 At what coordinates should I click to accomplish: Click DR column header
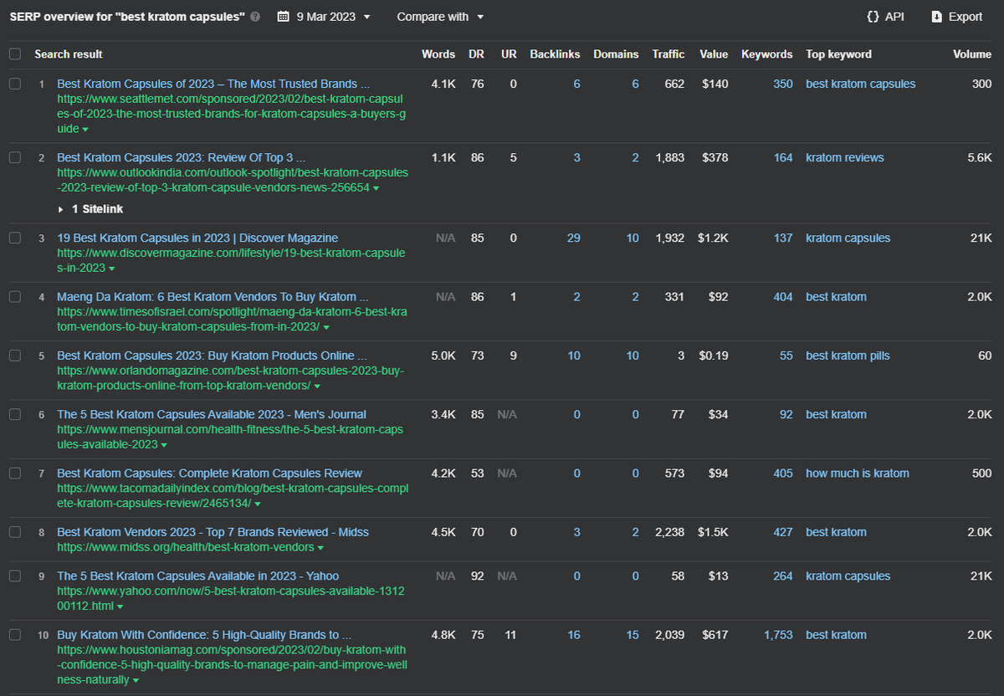click(x=476, y=54)
